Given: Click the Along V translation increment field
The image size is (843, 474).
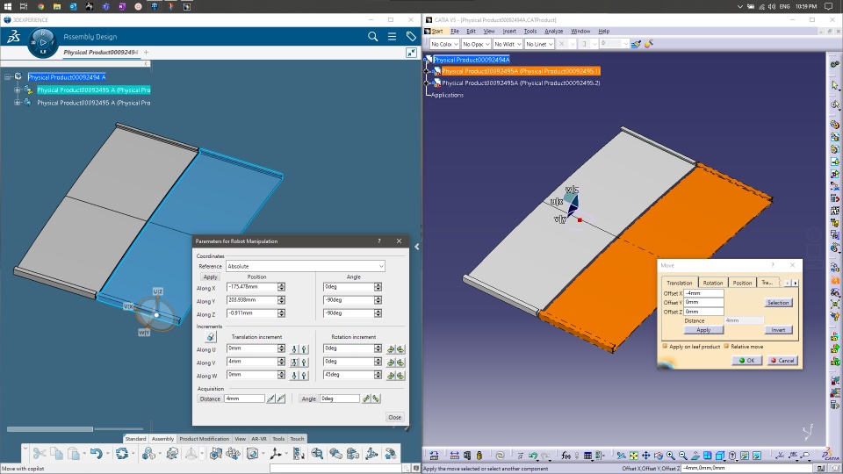Looking at the screenshot, I should (252, 362).
